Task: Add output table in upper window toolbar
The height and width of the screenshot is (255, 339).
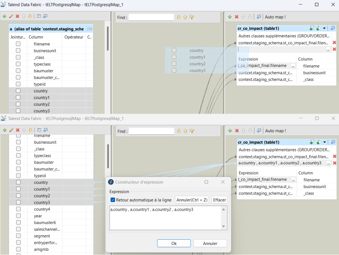Action: coord(230,17)
